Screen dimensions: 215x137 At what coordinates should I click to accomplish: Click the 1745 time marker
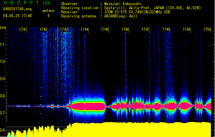point(105,29)
